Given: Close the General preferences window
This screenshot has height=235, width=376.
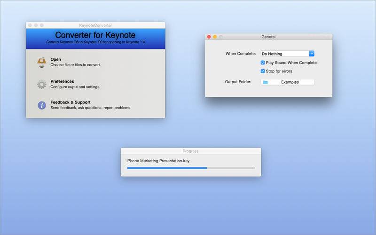Looking at the screenshot, I should pos(209,37).
